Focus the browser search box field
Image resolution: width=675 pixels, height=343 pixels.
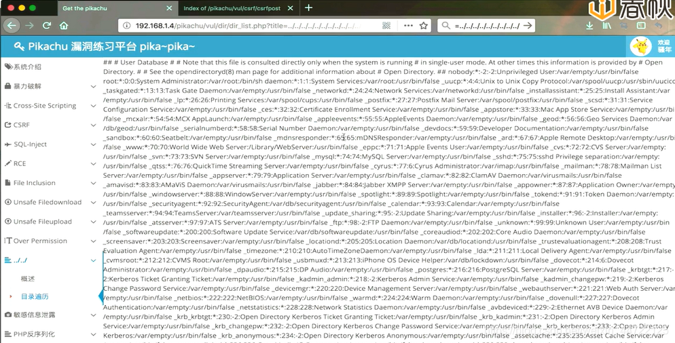pyautogui.click(x=486, y=26)
